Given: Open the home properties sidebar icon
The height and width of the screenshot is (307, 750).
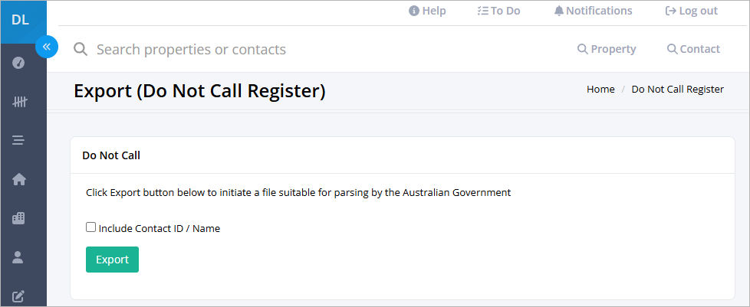Looking at the screenshot, I should tap(18, 179).
